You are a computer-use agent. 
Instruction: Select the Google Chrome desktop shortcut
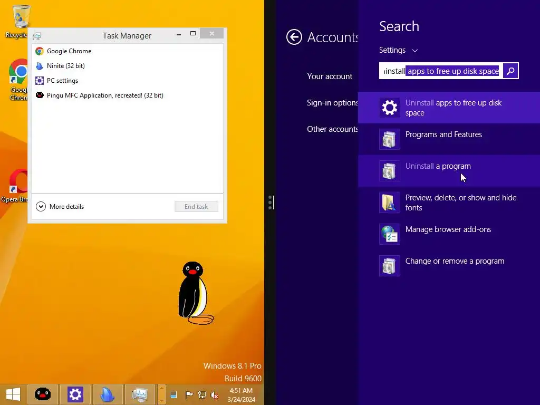coord(17,80)
